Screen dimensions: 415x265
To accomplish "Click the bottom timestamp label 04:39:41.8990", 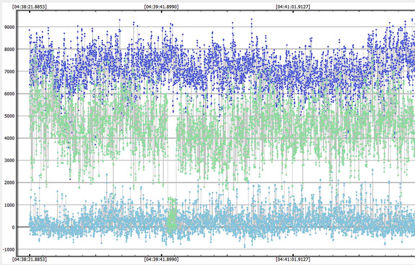I will click(x=161, y=260).
